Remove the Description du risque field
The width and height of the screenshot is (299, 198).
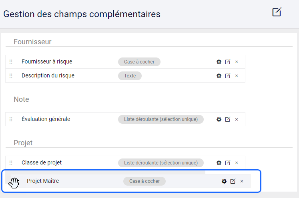tap(237, 76)
